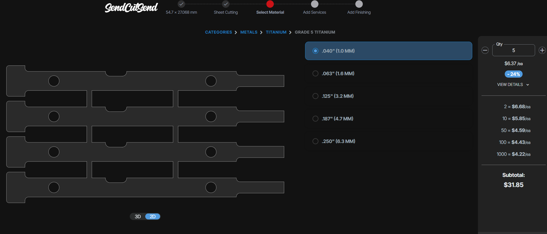Click the Qty input field
The height and width of the screenshot is (234, 547).
coord(513,51)
